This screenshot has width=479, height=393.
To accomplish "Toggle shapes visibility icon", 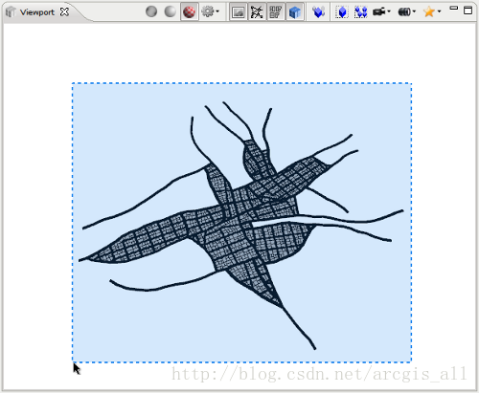I will 276,12.
